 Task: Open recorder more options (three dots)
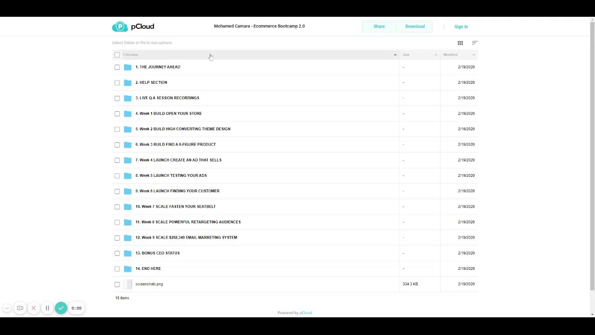[x=7, y=308]
